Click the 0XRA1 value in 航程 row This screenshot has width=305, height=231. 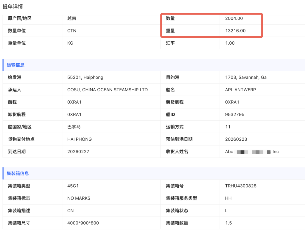74,102
